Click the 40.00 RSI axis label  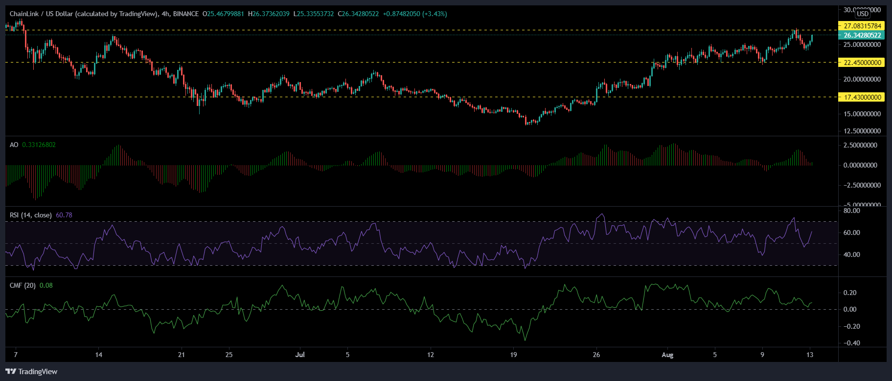852,254
